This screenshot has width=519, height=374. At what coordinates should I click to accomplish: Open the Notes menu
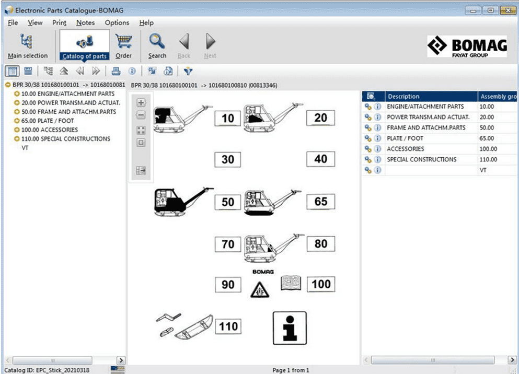point(85,22)
